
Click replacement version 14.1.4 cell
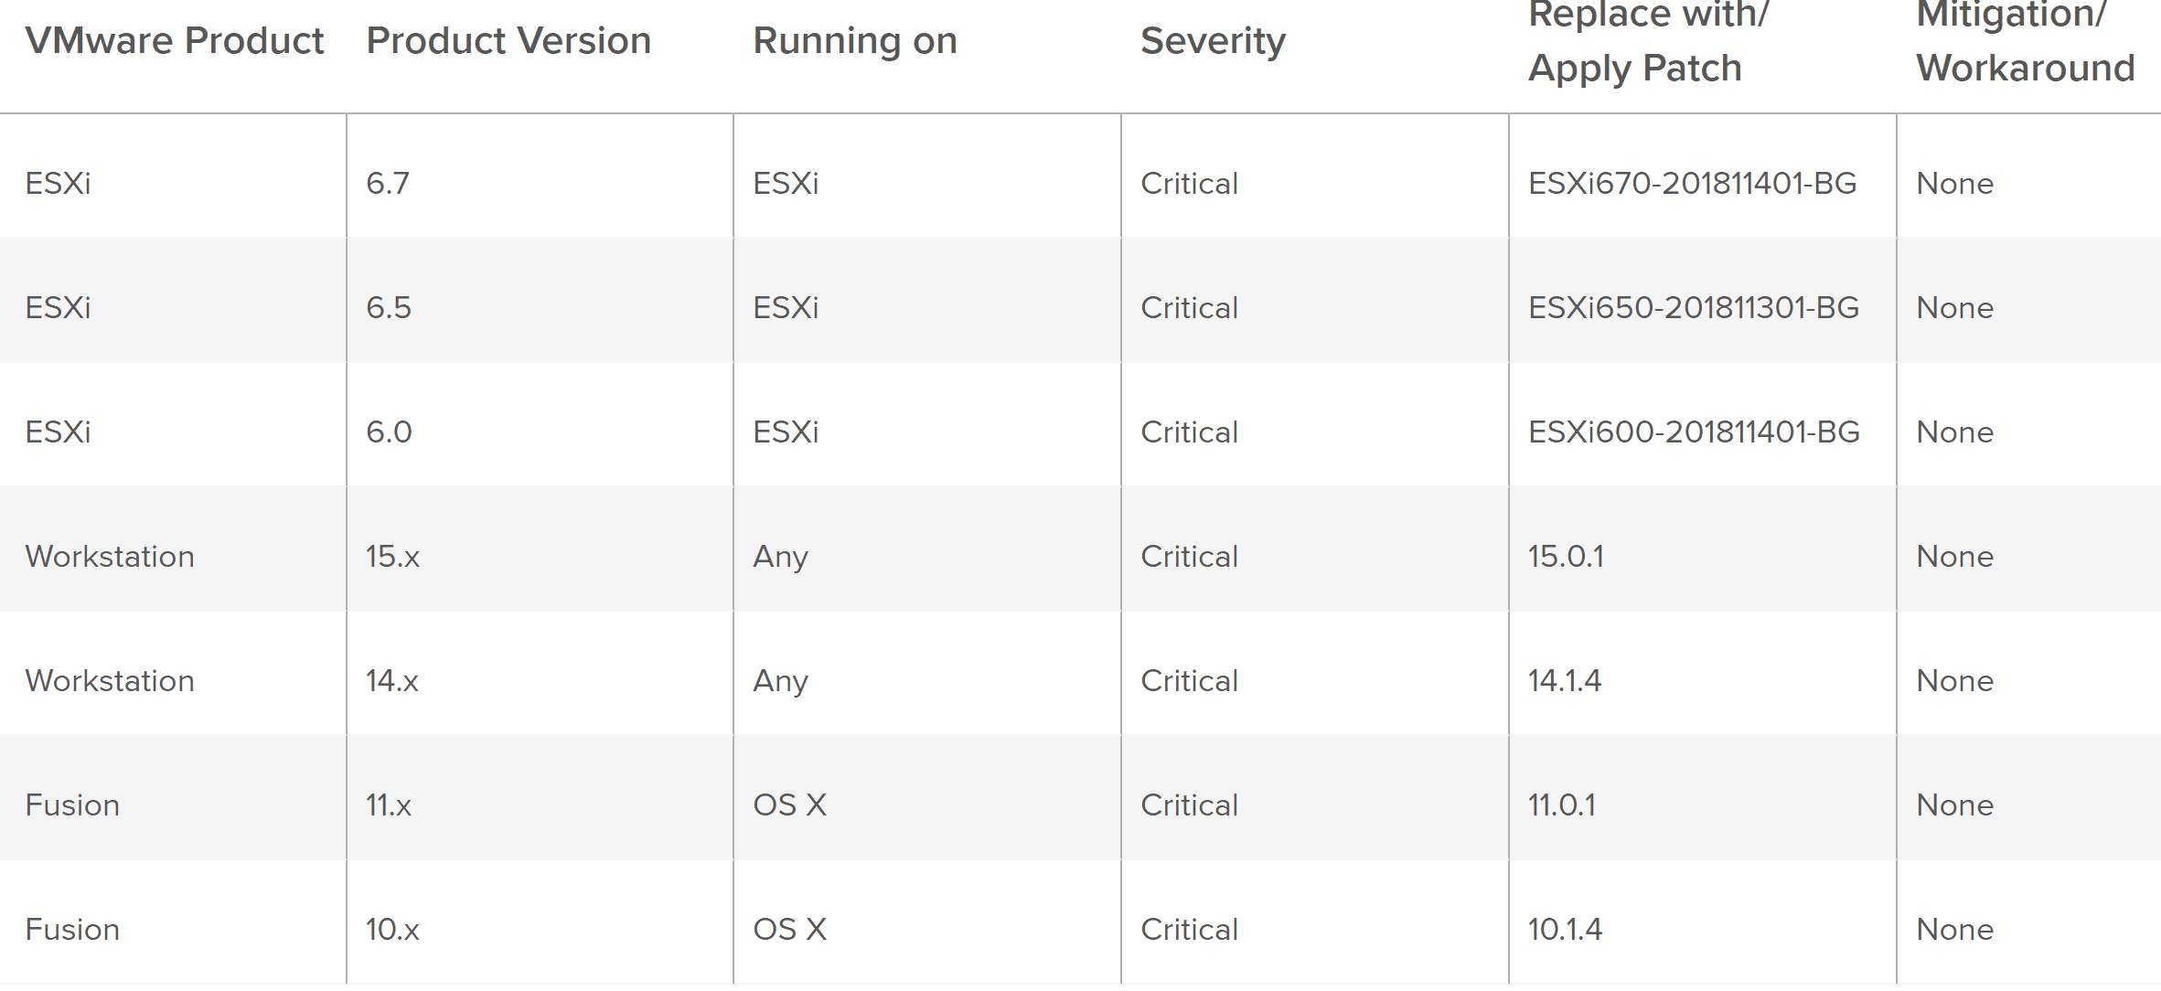click(1565, 681)
